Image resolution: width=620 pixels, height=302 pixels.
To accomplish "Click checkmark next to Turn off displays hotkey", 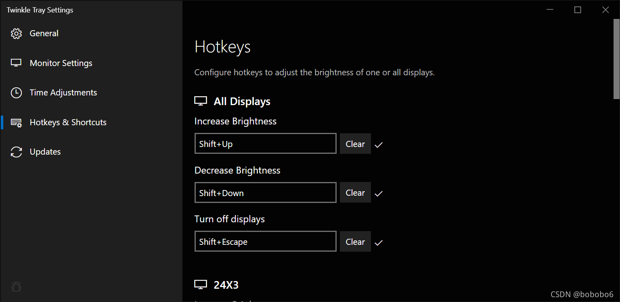I will (378, 242).
